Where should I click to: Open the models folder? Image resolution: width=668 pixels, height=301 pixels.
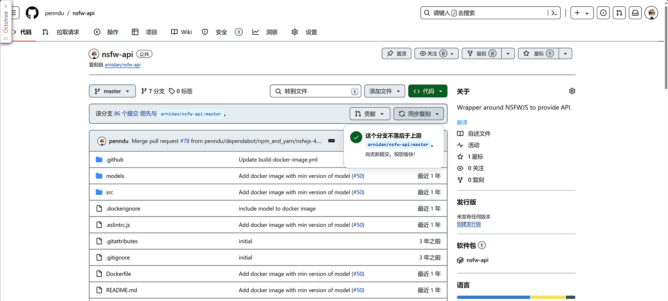(115, 176)
